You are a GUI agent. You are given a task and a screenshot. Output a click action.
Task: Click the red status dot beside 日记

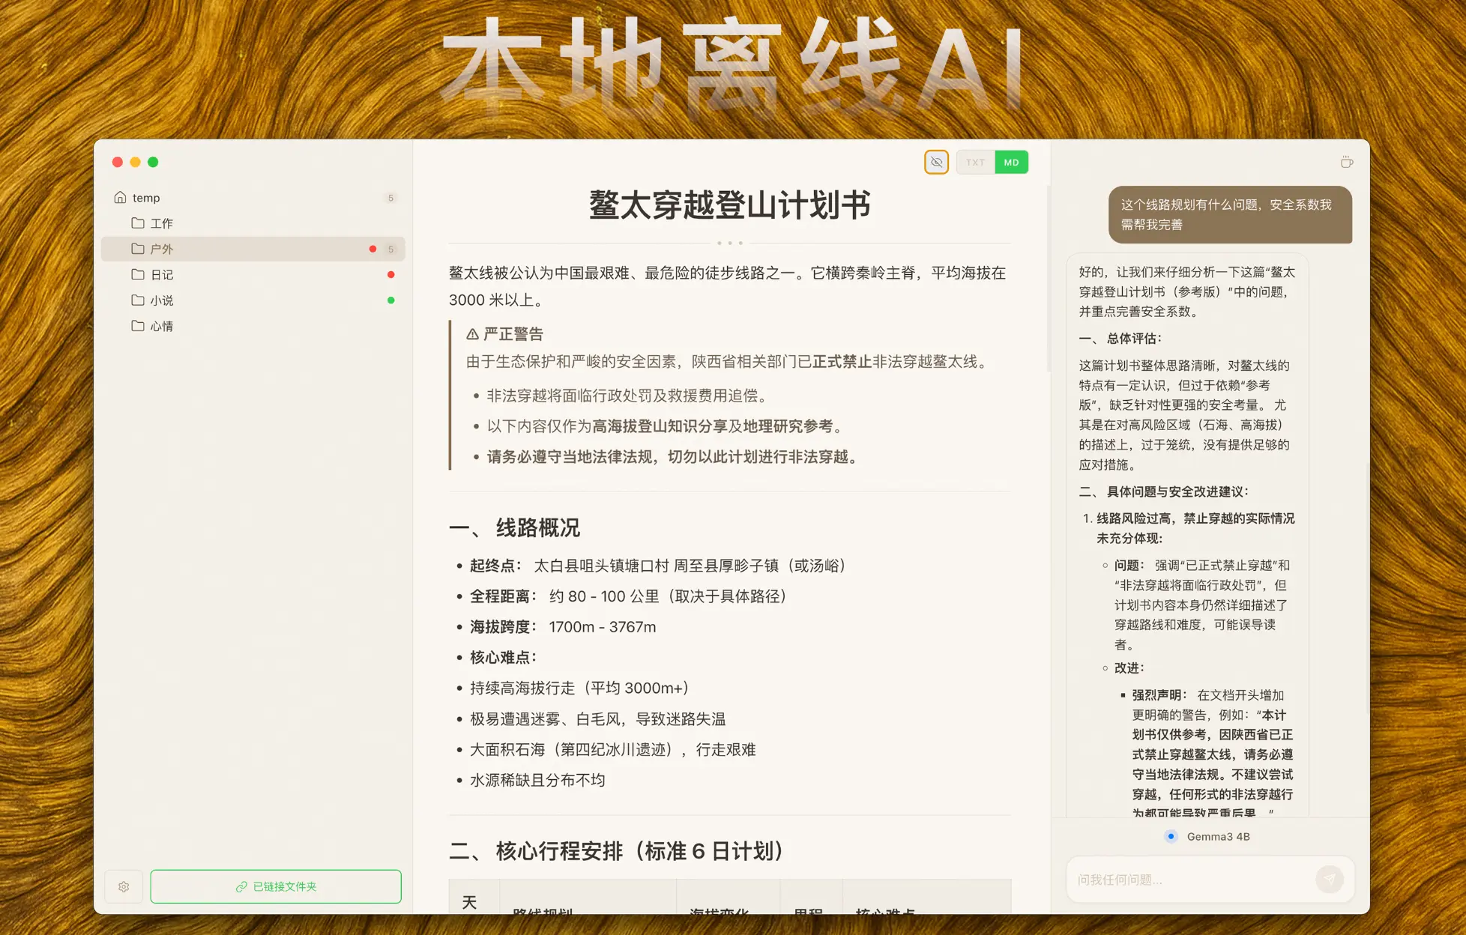[390, 275]
